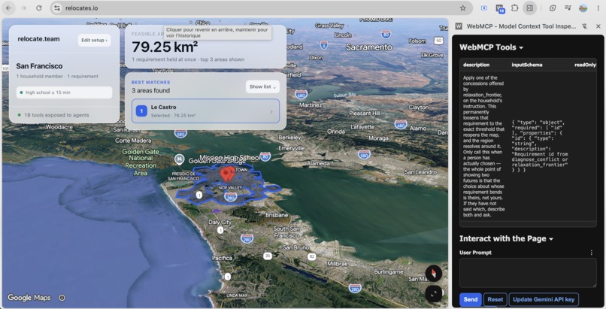606x309 pixels.
Task: Click the Edit setup button
Action: 94,40
